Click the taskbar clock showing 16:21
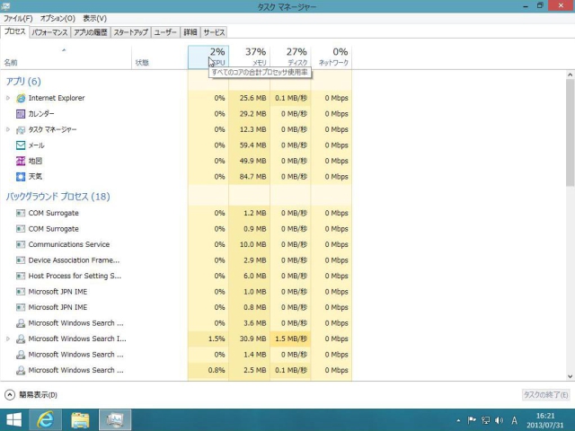The image size is (575, 431). coord(545,420)
